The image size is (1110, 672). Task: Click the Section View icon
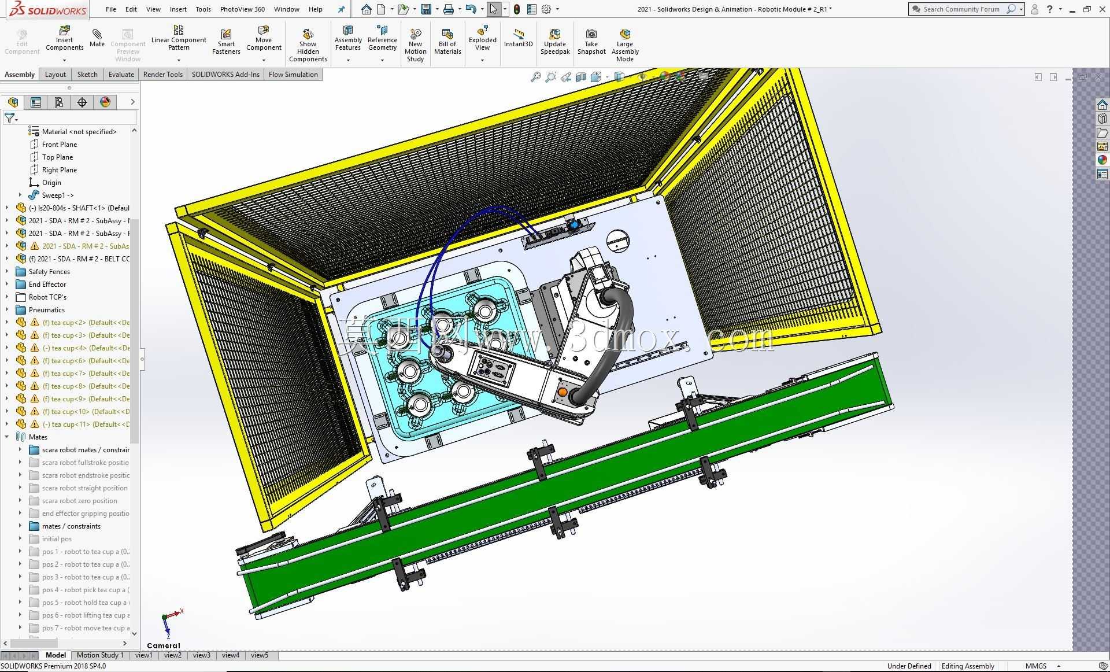581,77
